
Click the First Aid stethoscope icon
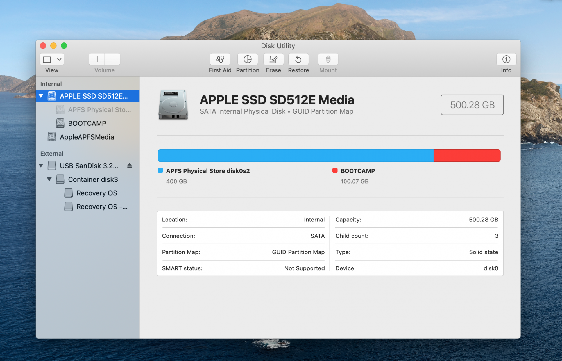[x=220, y=59]
